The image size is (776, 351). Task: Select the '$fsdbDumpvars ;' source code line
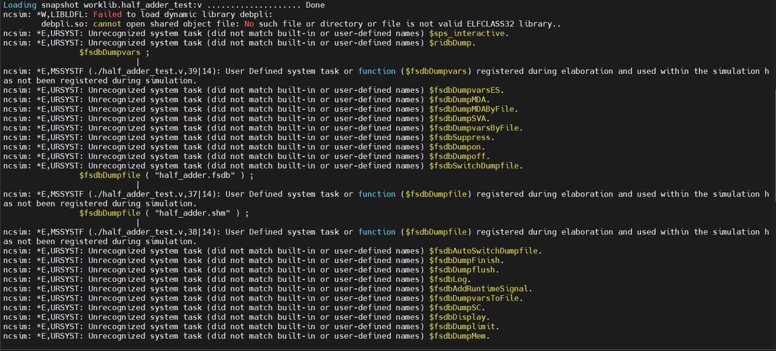[114, 52]
